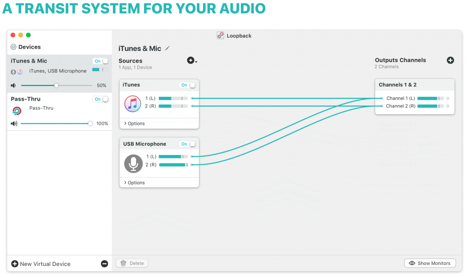This screenshot has height=277, width=469.
Task: Click the Channel 2 (R) input connector dot
Action: tap(382, 106)
